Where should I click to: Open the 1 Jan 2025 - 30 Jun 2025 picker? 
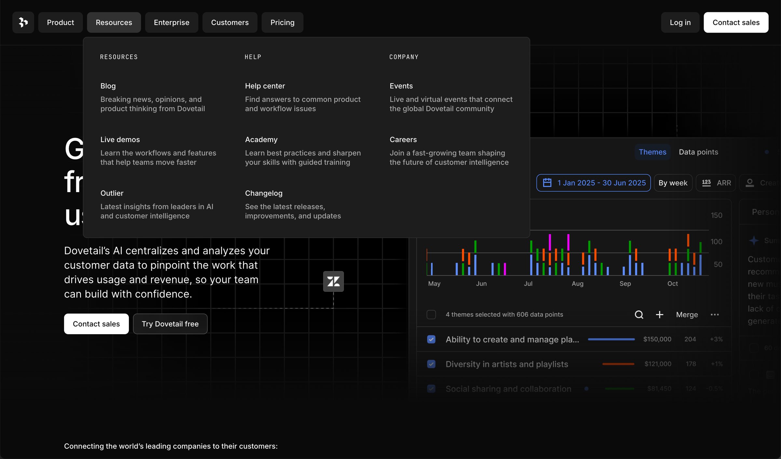[x=594, y=183]
